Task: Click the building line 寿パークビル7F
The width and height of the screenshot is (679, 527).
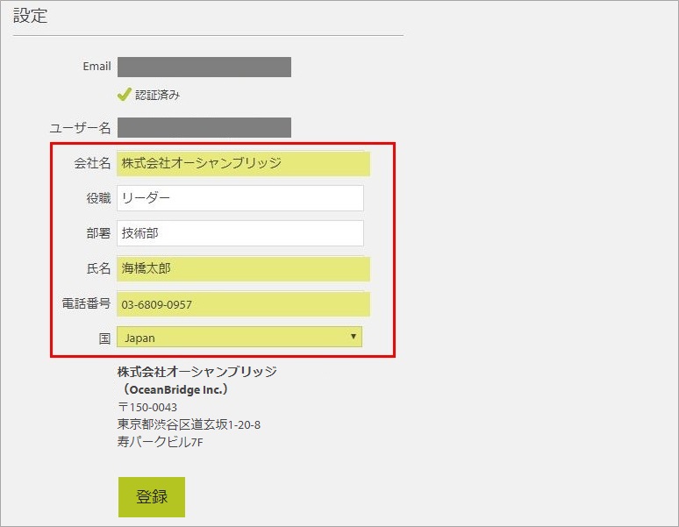Action: tap(161, 442)
